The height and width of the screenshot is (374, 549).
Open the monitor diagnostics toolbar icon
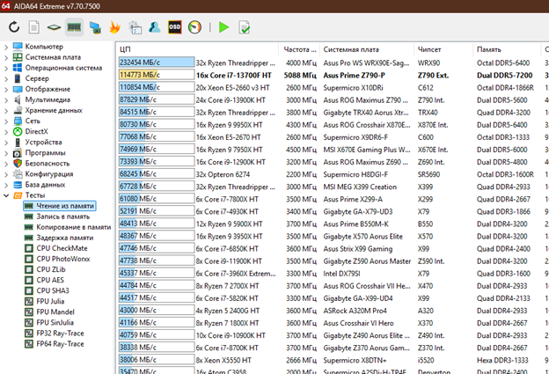tap(95, 27)
